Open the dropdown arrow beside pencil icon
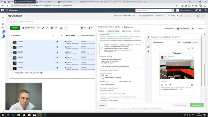 coord(47,28)
